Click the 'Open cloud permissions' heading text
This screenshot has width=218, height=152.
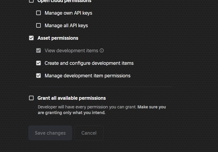(64, 1)
